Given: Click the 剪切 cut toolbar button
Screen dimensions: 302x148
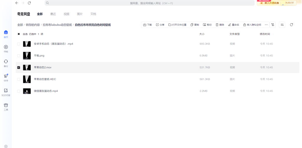Looking at the screenshot, I should [x=207, y=25].
